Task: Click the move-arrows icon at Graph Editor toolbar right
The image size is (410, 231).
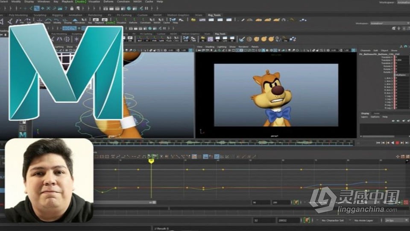Action: [398, 157]
